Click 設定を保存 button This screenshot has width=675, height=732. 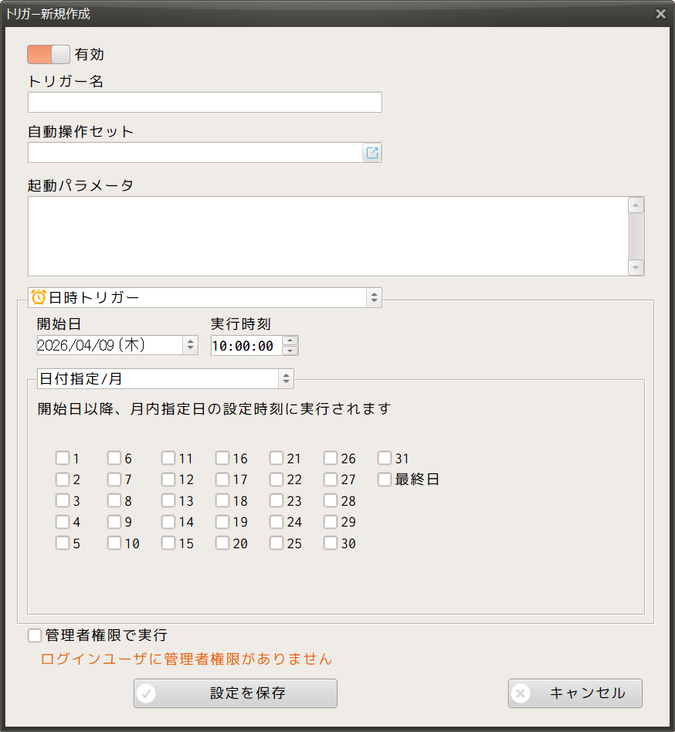[x=236, y=693]
